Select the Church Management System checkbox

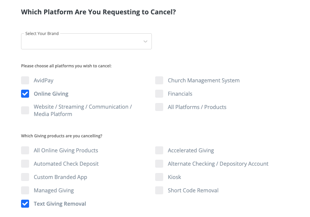point(159,80)
